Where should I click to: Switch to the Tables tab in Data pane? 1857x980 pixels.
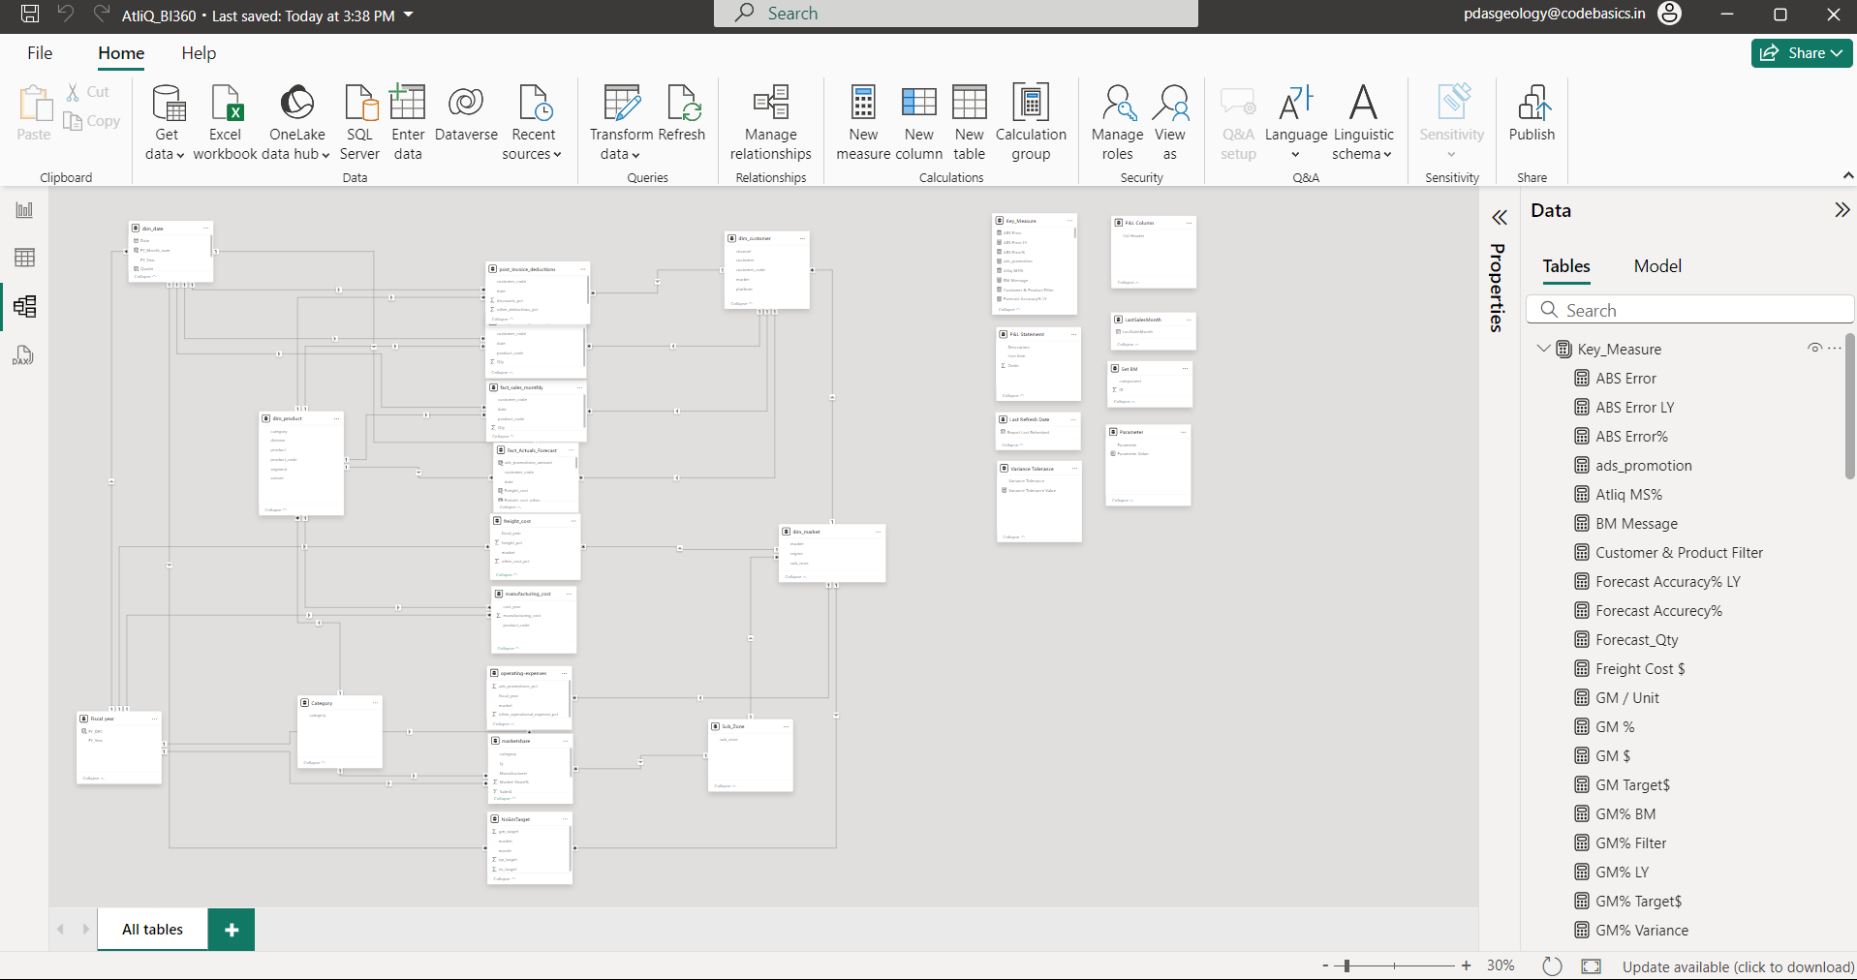tap(1566, 266)
